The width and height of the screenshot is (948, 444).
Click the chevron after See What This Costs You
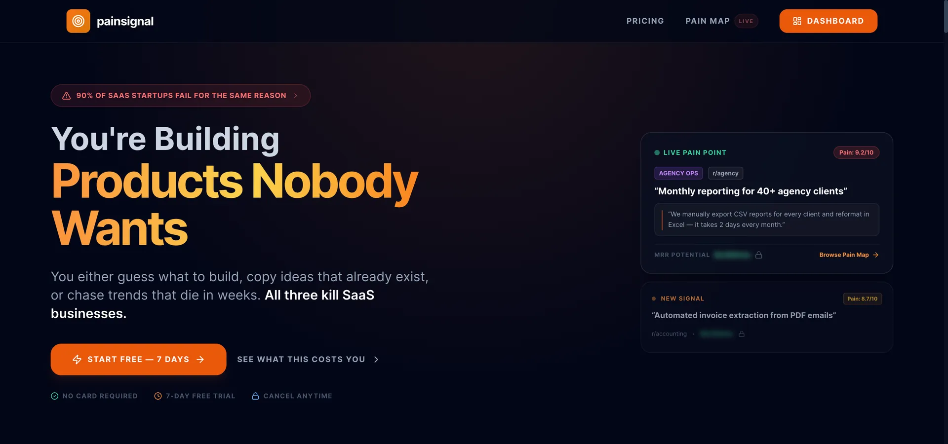[x=376, y=360]
